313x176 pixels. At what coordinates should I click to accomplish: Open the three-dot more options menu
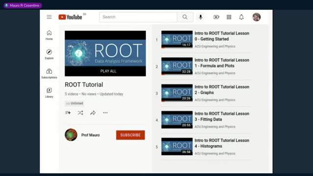(x=105, y=113)
